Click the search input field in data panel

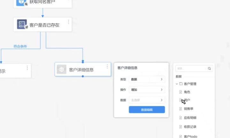click(191, 68)
